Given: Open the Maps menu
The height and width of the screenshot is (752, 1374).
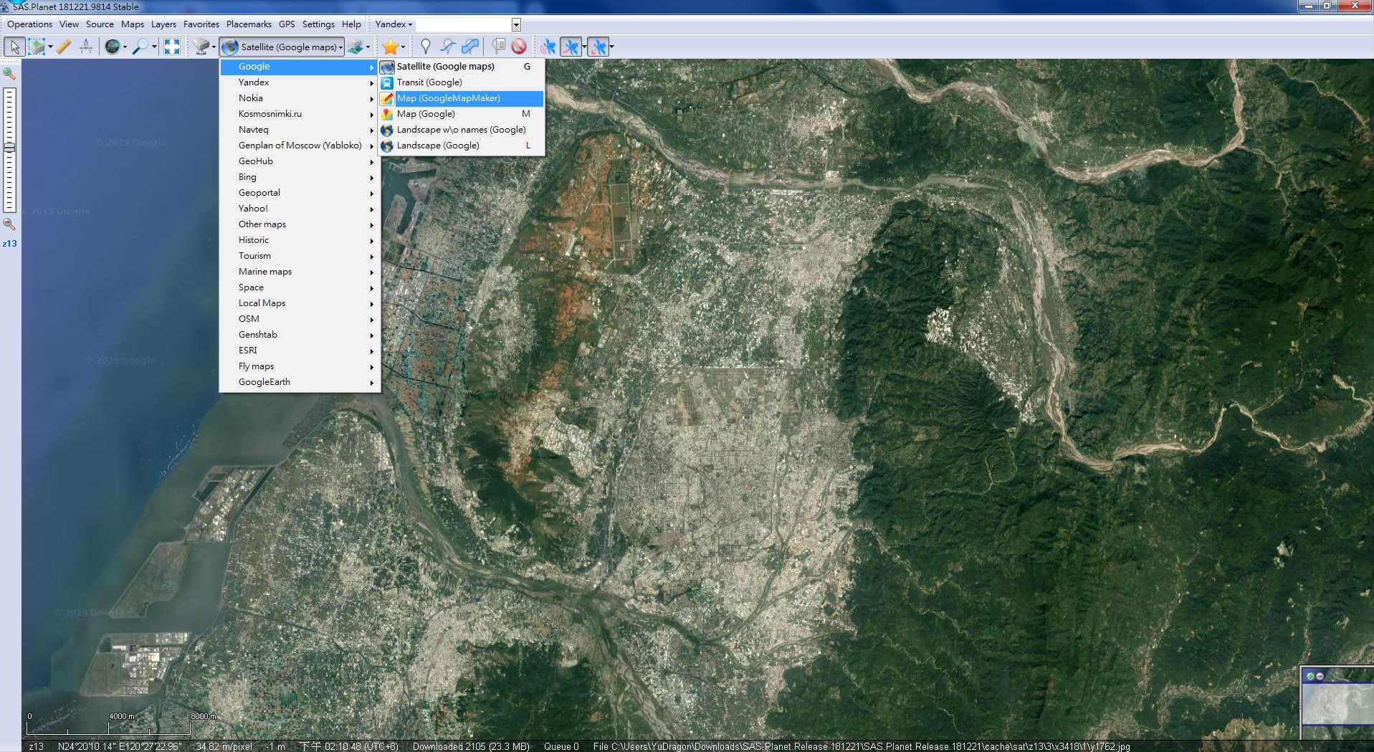Looking at the screenshot, I should tap(133, 24).
